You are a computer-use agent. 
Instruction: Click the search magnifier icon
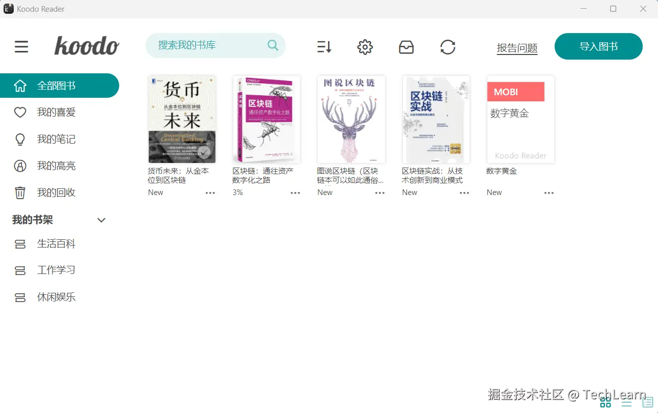(x=273, y=45)
